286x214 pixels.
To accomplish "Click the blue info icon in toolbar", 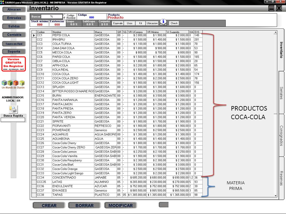I will coord(163,22).
